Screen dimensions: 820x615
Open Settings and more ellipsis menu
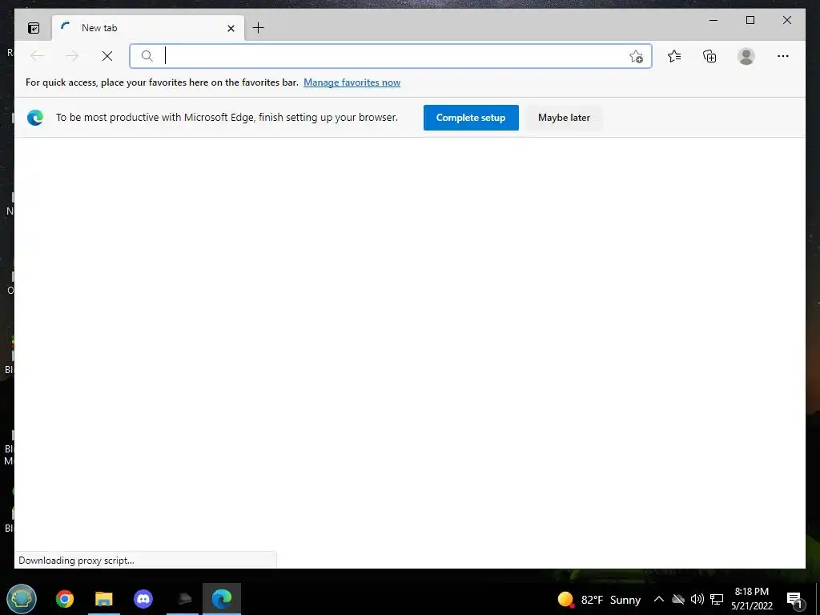783,56
